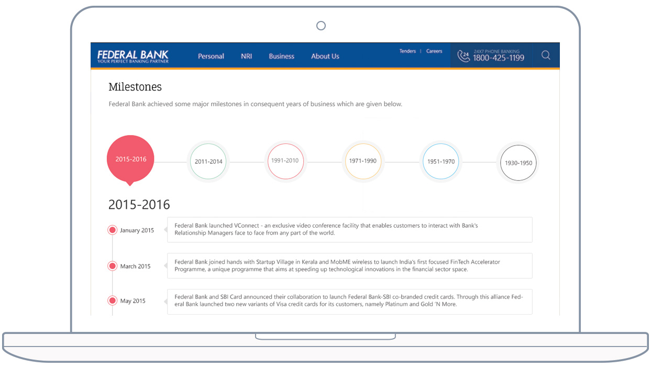The image size is (651, 368).
Task: Open the Careers link
Action: 434,51
